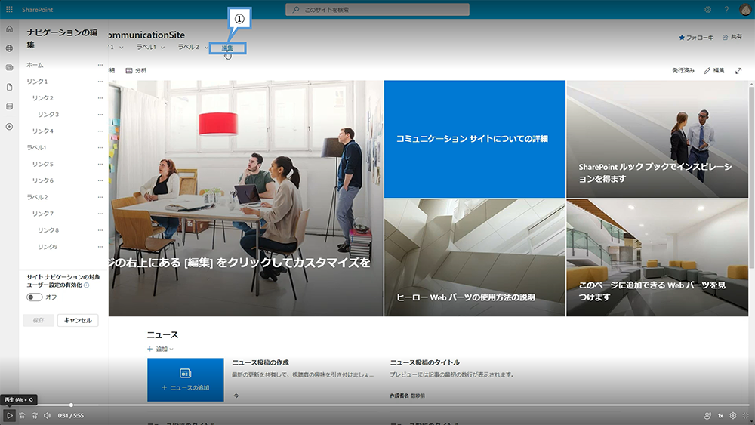Click 保存 button
The image size is (755, 425).
[39, 321]
